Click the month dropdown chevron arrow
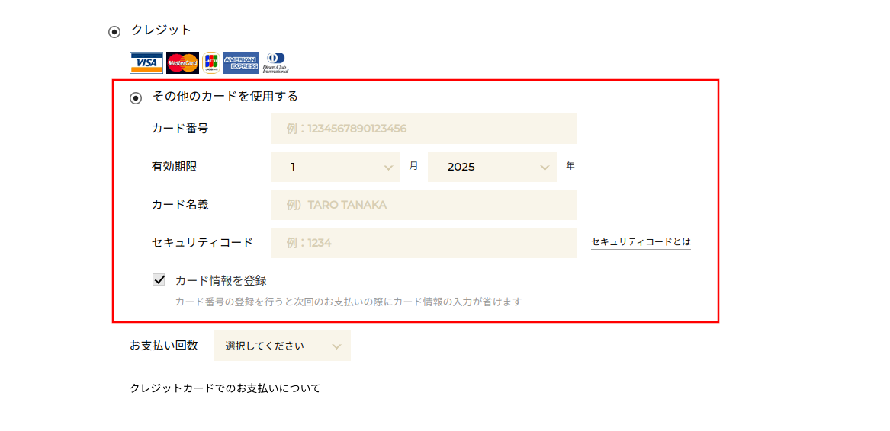The image size is (890, 431). (389, 168)
